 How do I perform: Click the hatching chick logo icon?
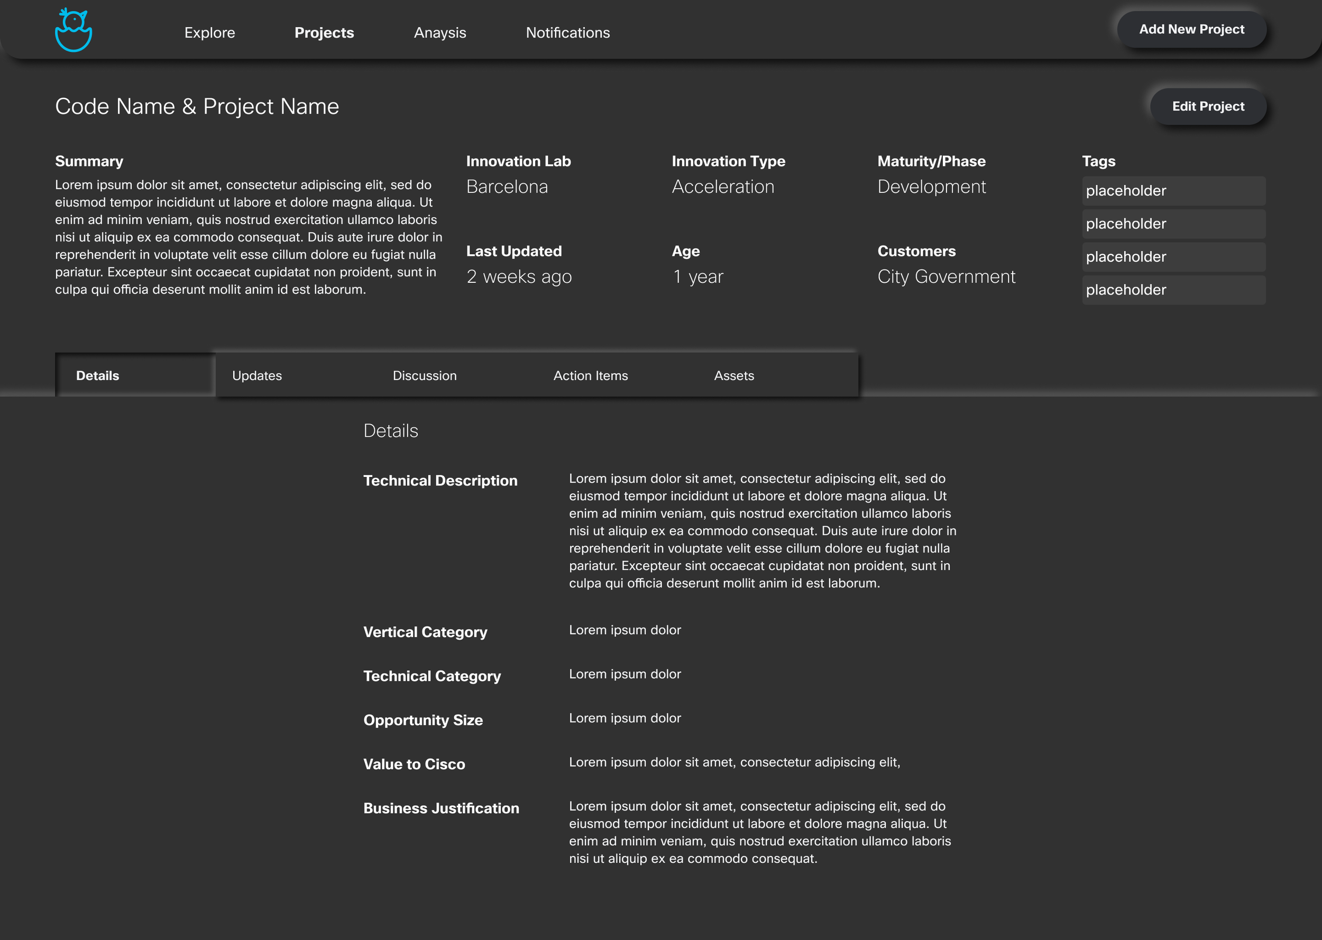[74, 30]
